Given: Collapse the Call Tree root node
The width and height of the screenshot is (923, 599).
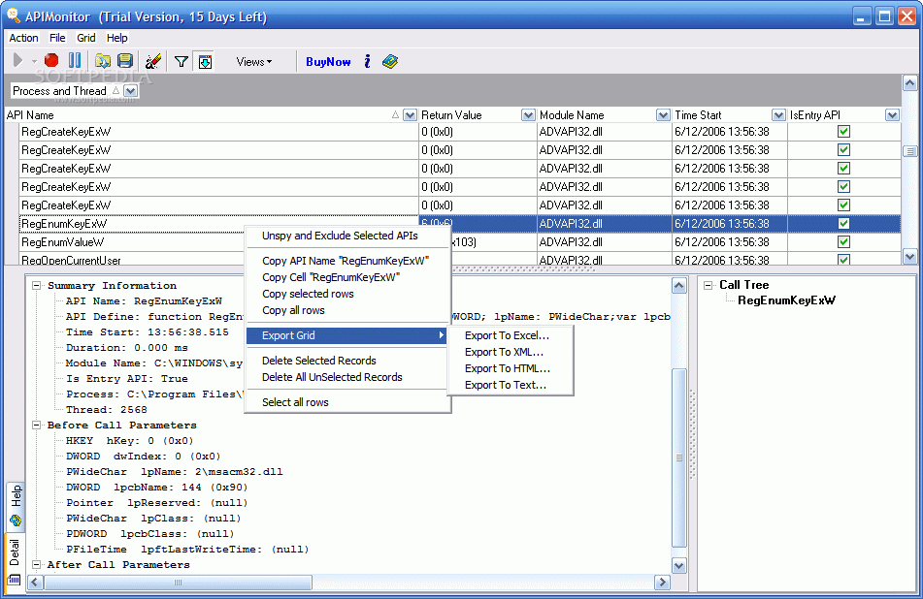Looking at the screenshot, I should 709,285.
